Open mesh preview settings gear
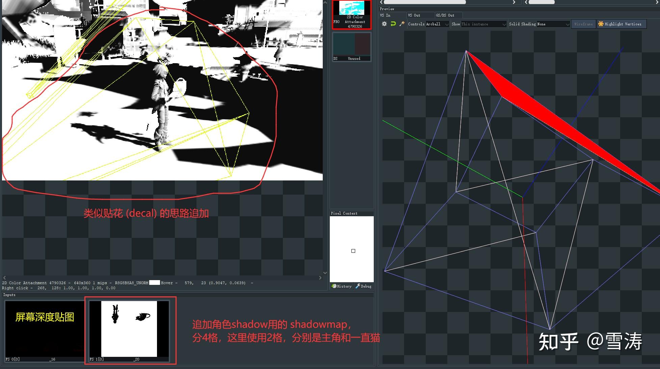 point(384,24)
